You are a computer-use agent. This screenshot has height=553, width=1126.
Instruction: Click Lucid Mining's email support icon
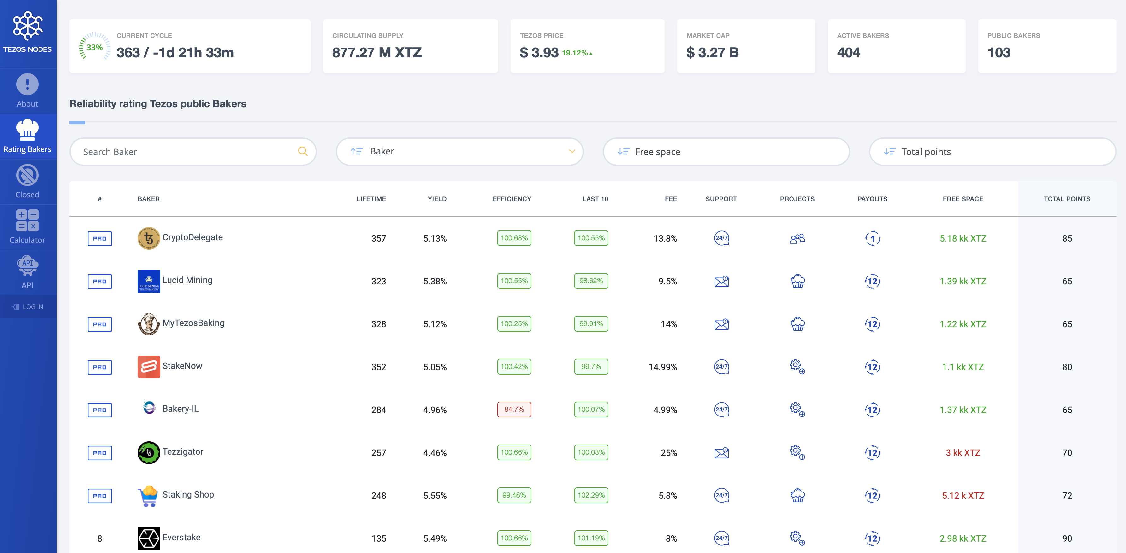coord(721,281)
